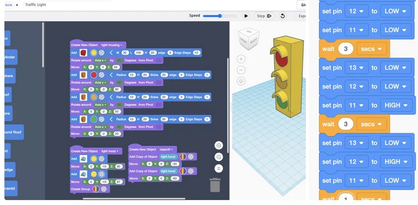Click the trash can icon in workspace
Image resolution: width=418 pixels, height=205 pixels.
pyautogui.click(x=215, y=185)
